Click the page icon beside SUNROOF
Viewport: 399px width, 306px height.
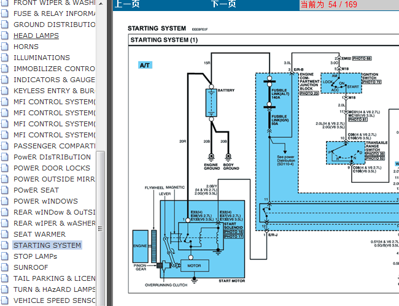(x=4, y=267)
